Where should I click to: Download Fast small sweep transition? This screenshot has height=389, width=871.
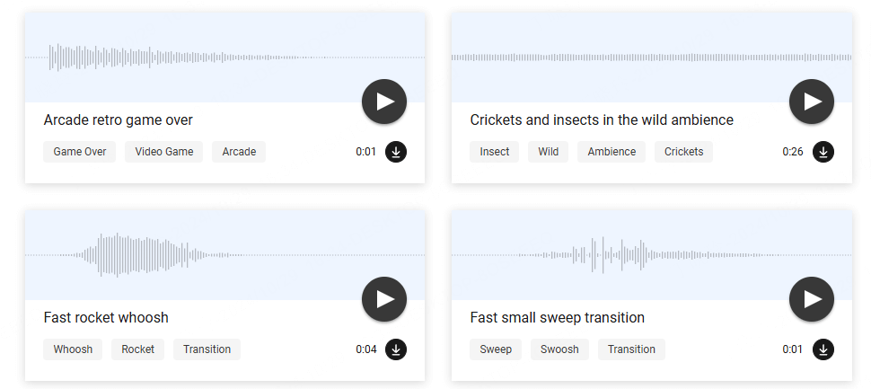pos(823,349)
